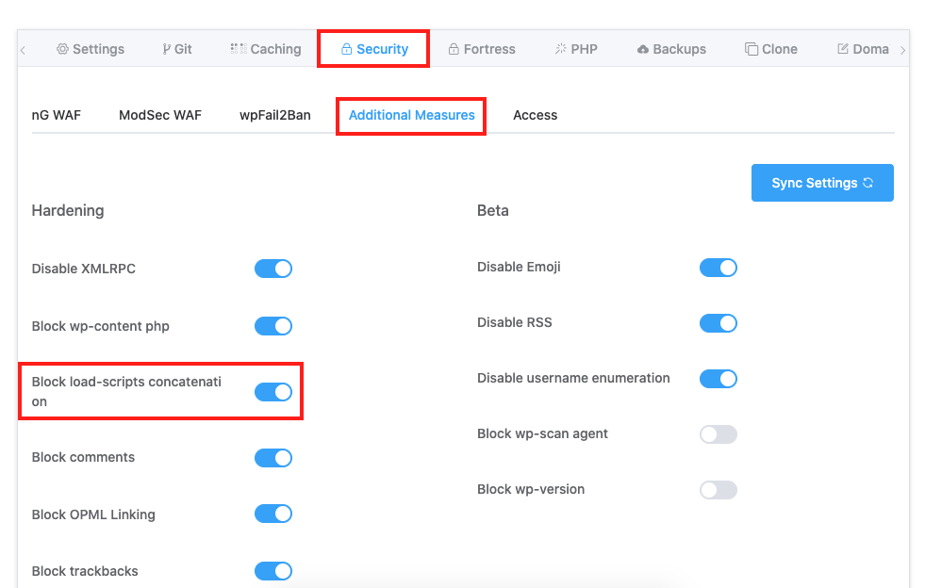Viewport: 925px width, 588px height.
Task: Toggle the Disable XMLRPC switch
Action: 273,269
